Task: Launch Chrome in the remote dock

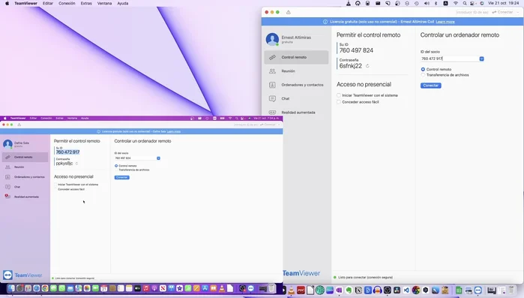Action: pos(45,288)
